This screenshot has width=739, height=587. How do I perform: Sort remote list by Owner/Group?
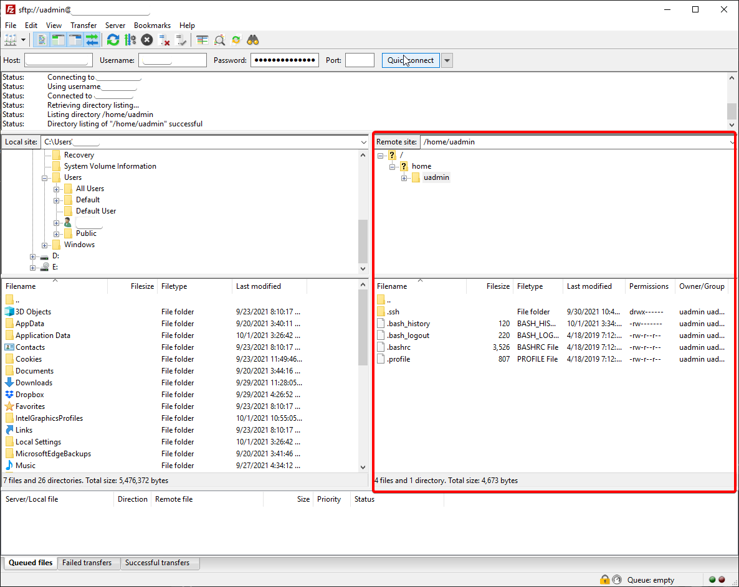702,286
